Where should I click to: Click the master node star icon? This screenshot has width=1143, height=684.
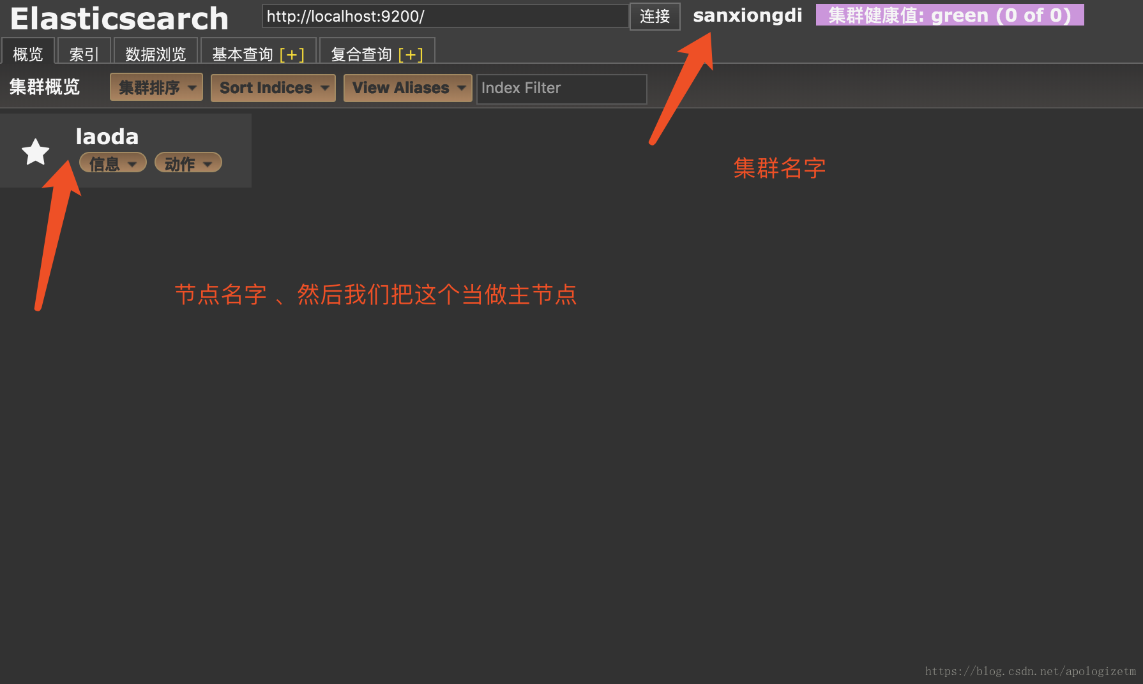(x=35, y=152)
